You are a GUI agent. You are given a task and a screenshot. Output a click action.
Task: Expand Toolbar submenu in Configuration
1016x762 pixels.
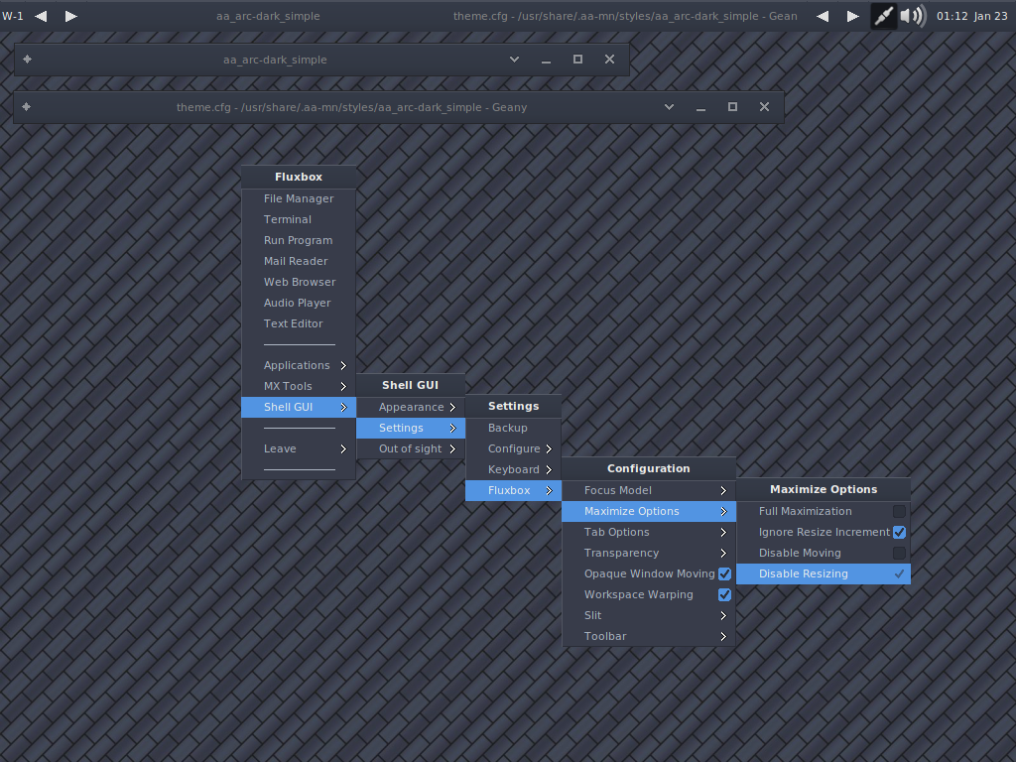tap(649, 636)
